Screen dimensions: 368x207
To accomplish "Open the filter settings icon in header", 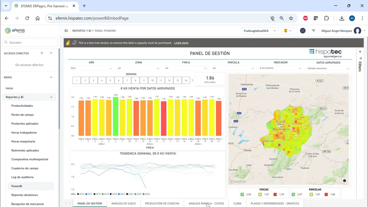I will (x=313, y=31).
